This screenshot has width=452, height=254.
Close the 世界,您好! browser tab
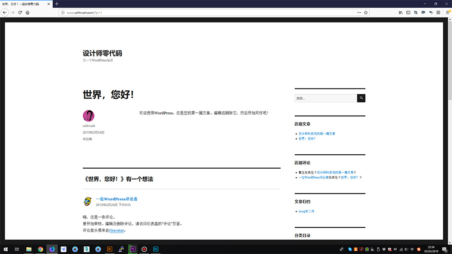point(48,4)
